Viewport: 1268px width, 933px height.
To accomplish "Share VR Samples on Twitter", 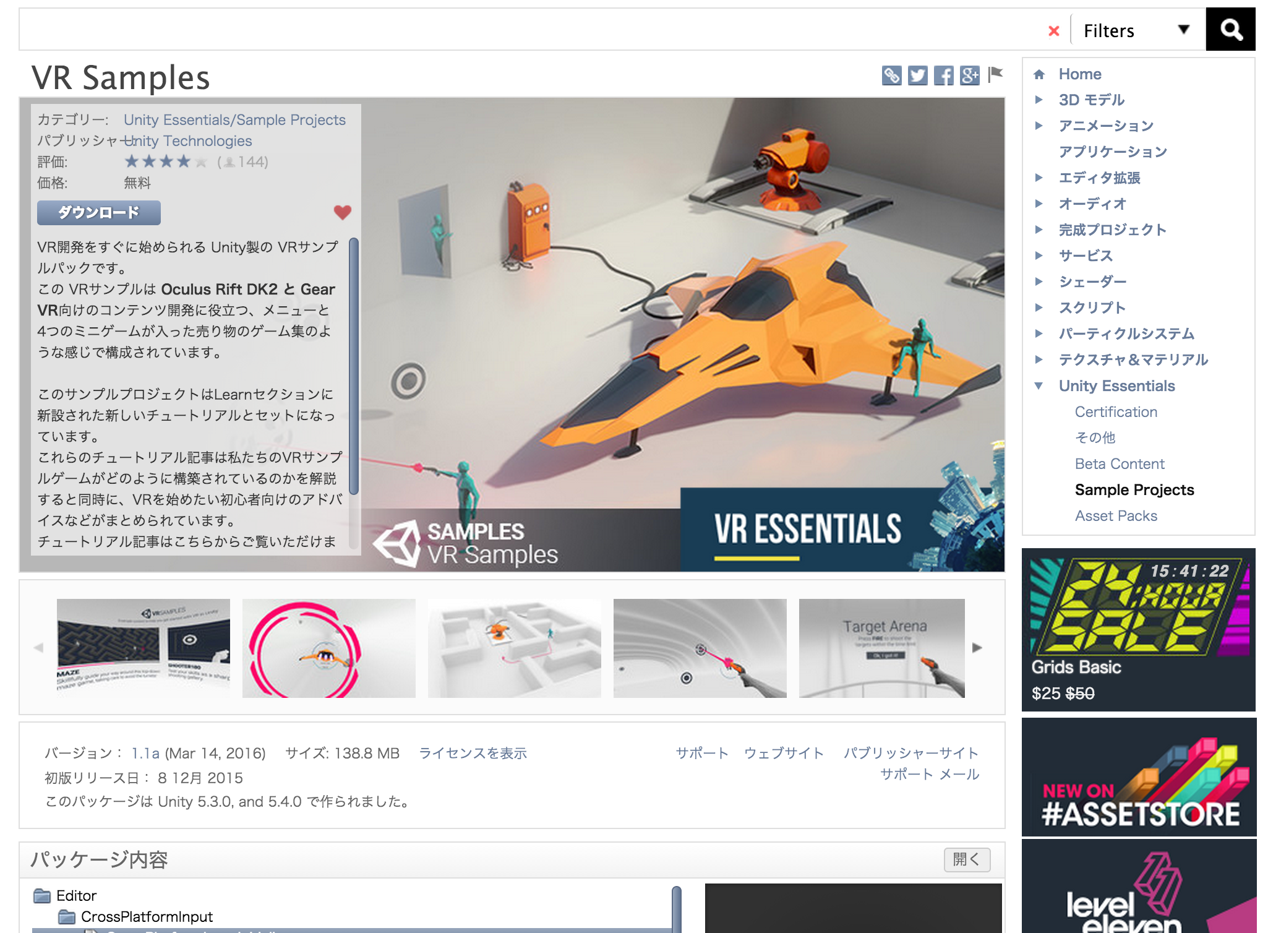I will coord(917,75).
